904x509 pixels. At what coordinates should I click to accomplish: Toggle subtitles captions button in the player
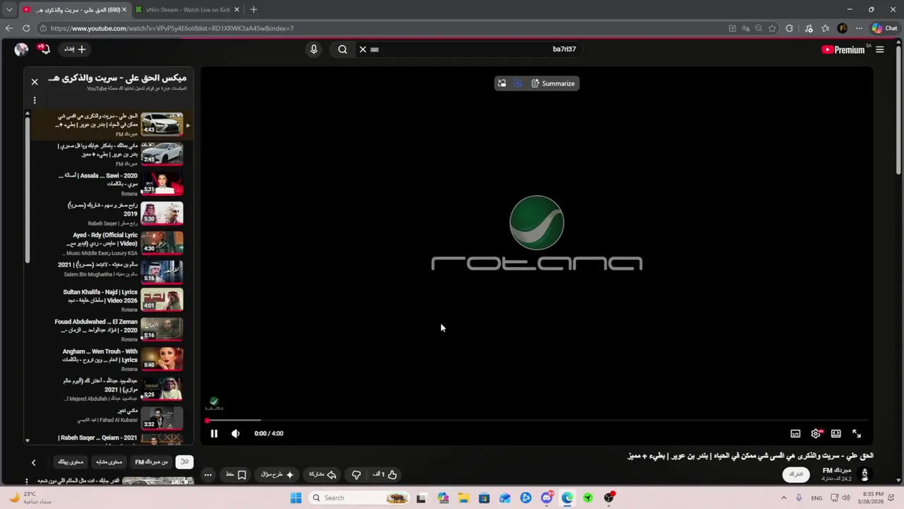point(795,433)
